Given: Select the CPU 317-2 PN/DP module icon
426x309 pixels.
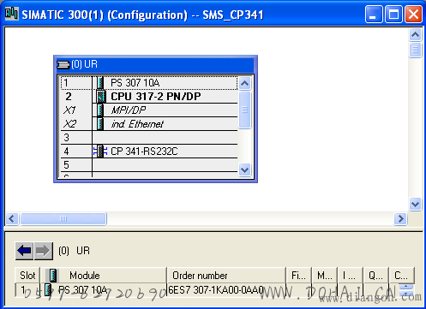Looking at the screenshot, I should click(x=100, y=97).
